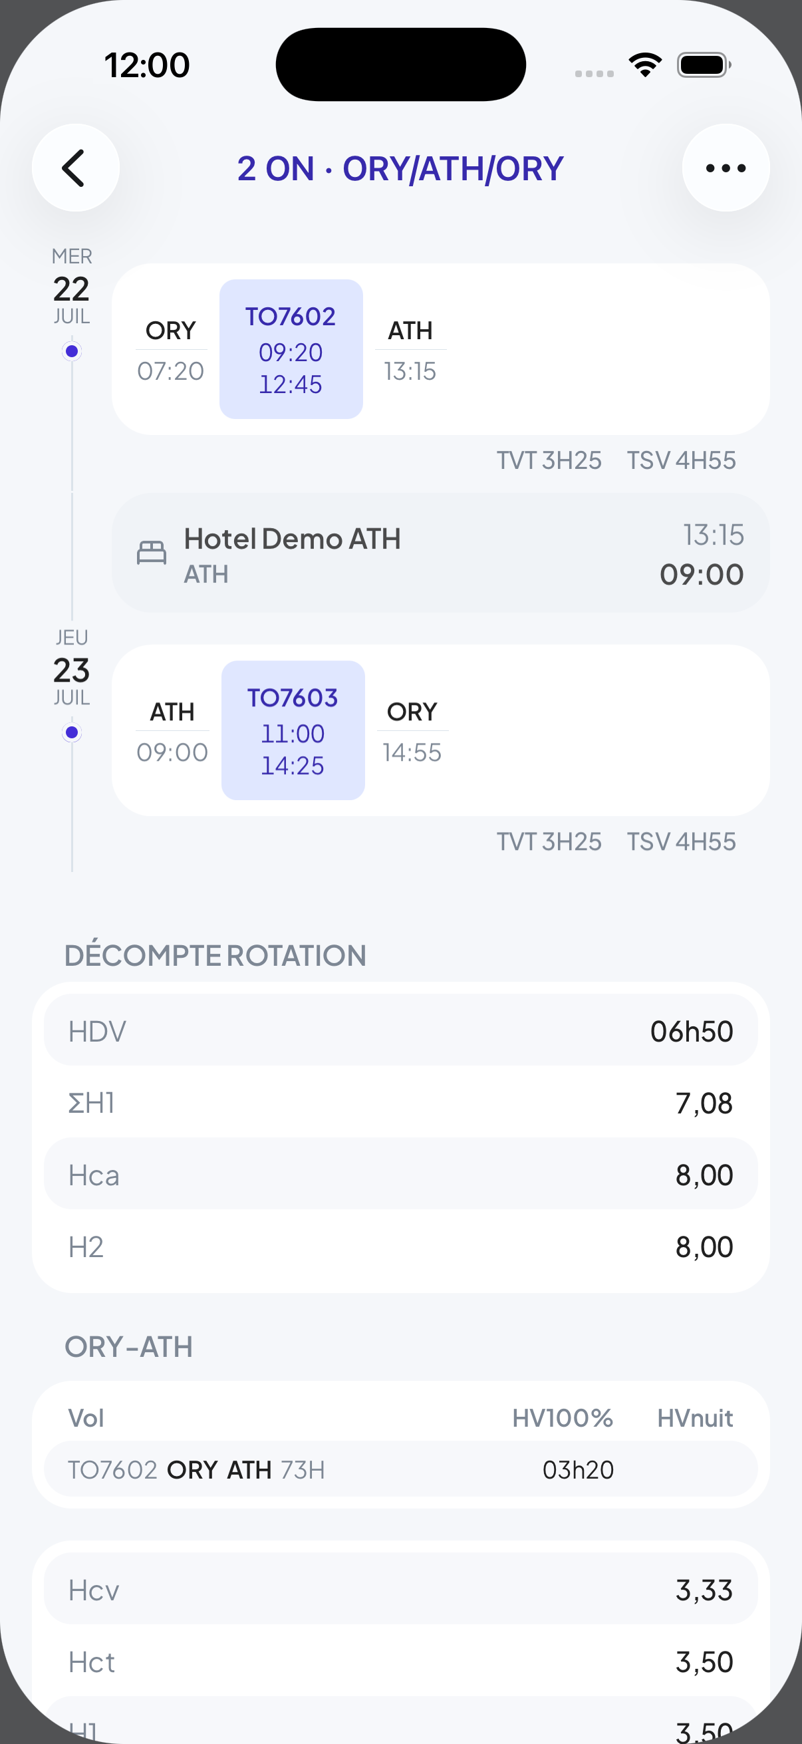Select the Hca 8,00 row
Screen dimensions: 802x1744
(400, 1174)
